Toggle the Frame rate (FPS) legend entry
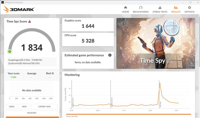The width and height of the screenshot is (200, 118). pyautogui.click(x=72, y=116)
